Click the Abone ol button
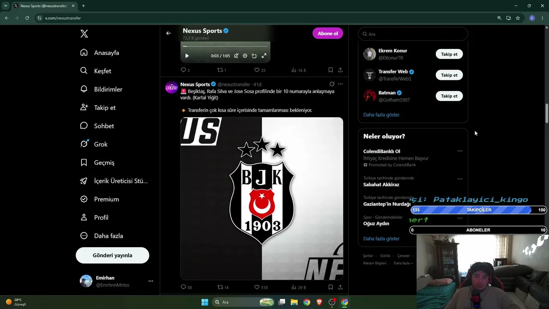This screenshot has width=549, height=309. click(328, 33)
